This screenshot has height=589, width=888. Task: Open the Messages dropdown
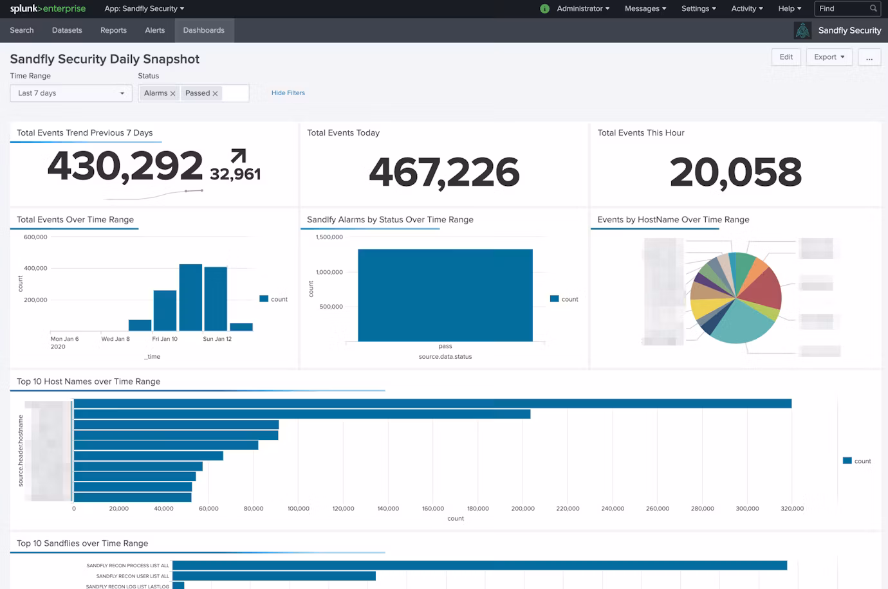(645, 8)
